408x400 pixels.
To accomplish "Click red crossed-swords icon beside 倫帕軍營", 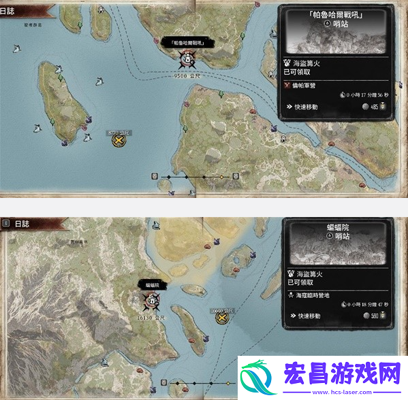I will (287, 85).
